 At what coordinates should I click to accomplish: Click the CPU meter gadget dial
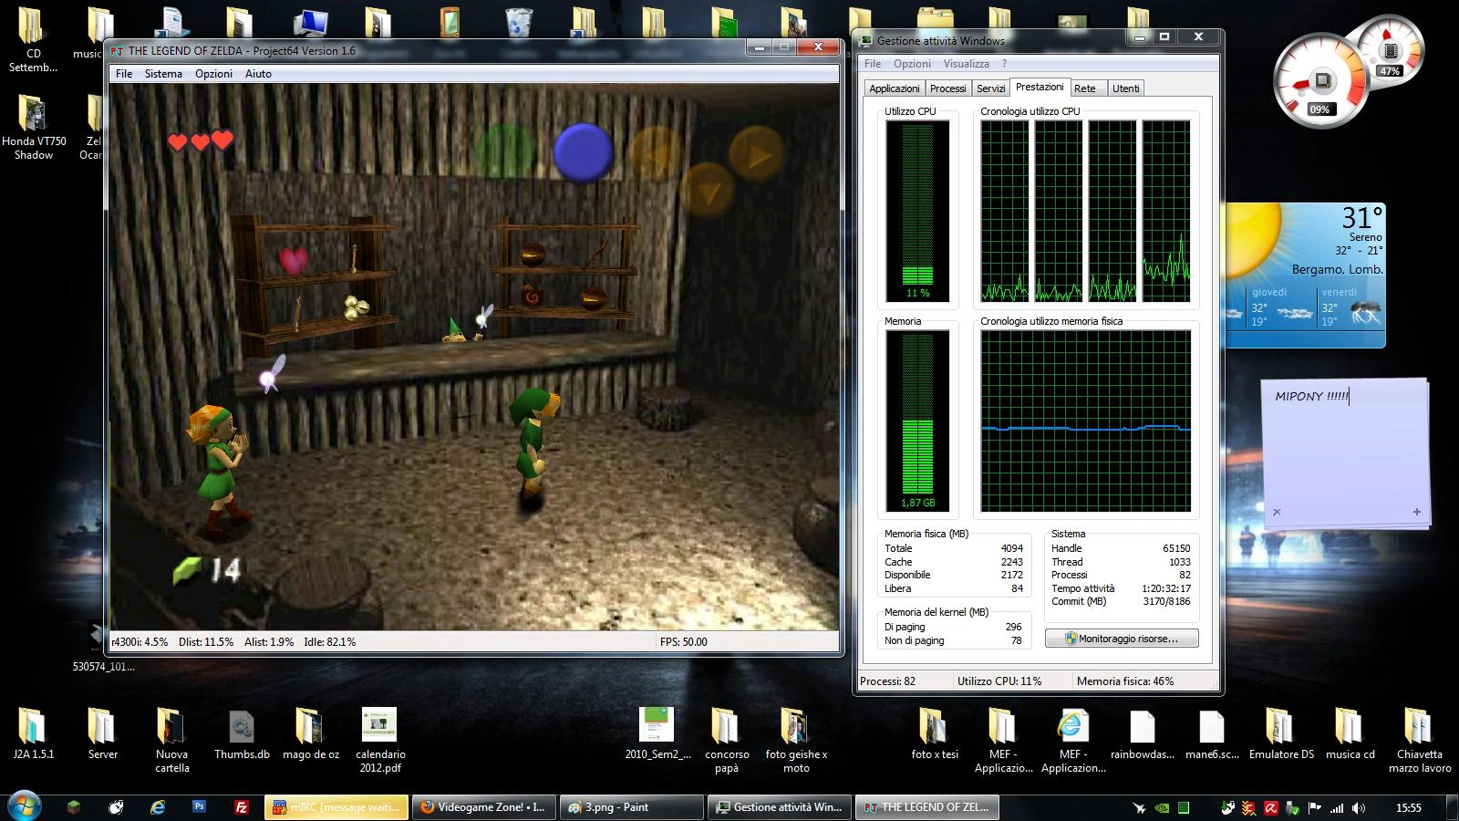tap(1320, 81)
